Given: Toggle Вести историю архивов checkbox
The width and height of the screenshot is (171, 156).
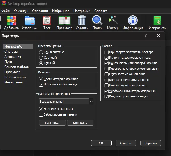Looking at the screenshot, I should point(41,79).
